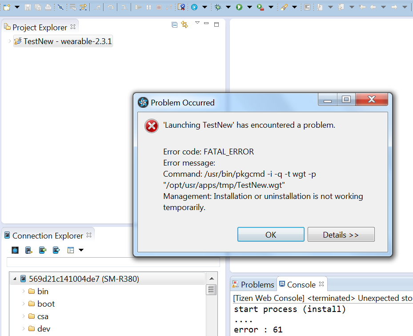Viewport: 413px width, 336px height.
Task: Open the Project Explorer View Menu triangle
Action: (x=197, y=23)
